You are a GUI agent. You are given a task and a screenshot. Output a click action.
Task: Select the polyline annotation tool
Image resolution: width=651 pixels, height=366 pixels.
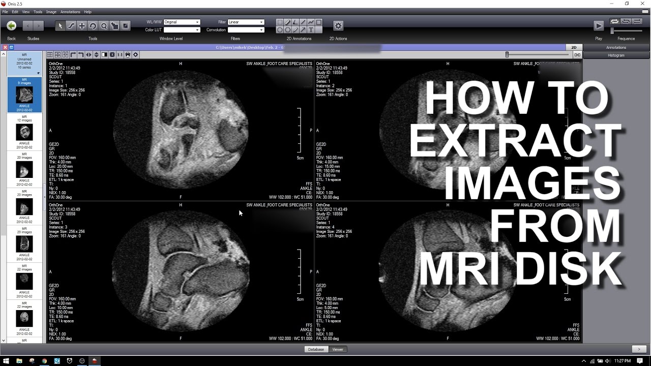point(311,22)
